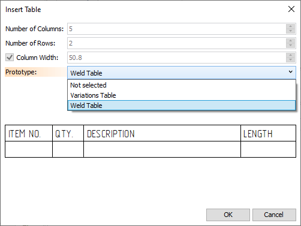Choose 'Variations Table' in Prototype list

point(182,95)
